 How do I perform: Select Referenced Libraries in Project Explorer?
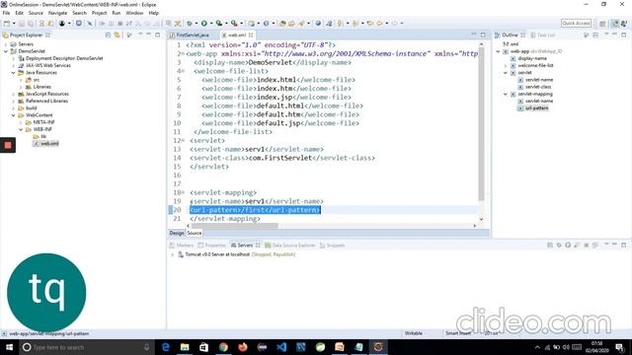[46, 101]
